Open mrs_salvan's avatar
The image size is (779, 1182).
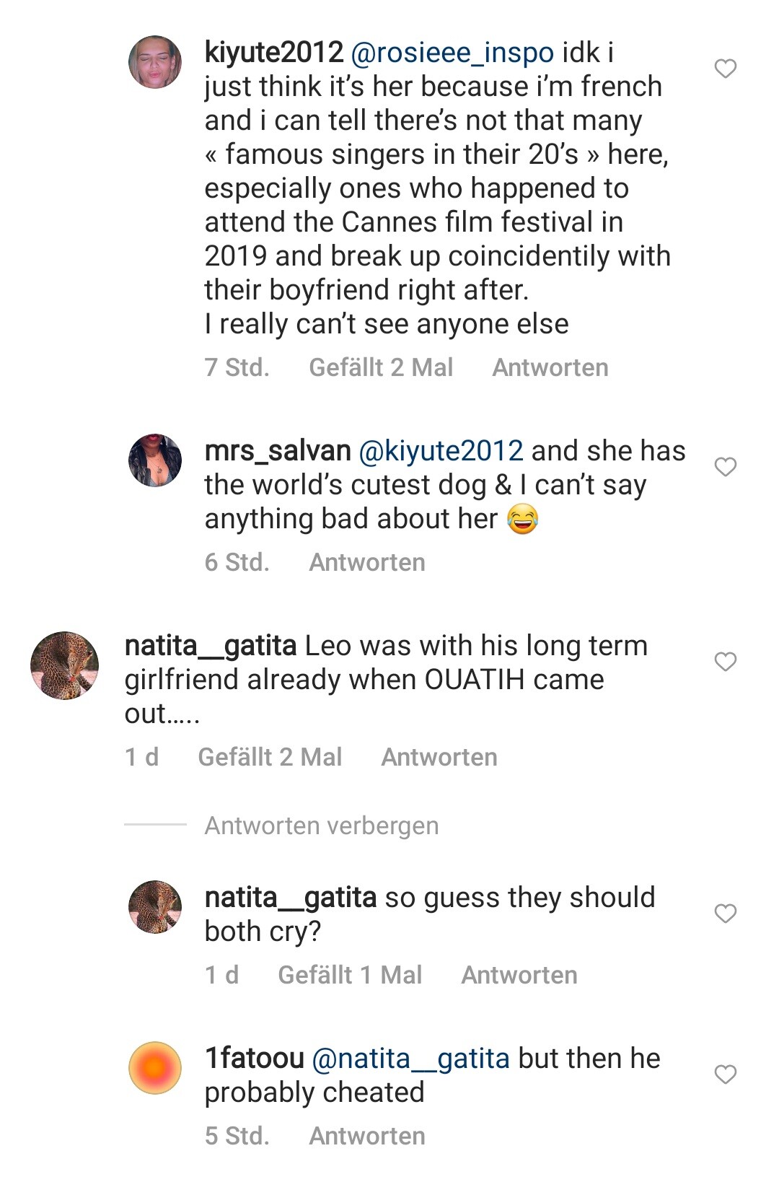coord(155,460)
